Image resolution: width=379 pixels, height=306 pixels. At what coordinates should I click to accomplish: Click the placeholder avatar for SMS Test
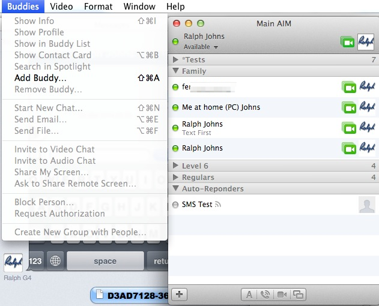(x=367, y=205)
